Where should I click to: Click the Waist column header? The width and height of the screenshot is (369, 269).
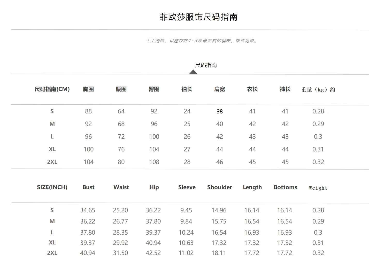[x=121, y=187]
